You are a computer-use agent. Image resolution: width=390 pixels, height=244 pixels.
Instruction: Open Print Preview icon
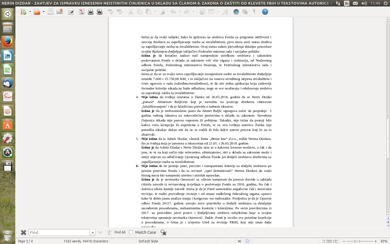[100, 12]
